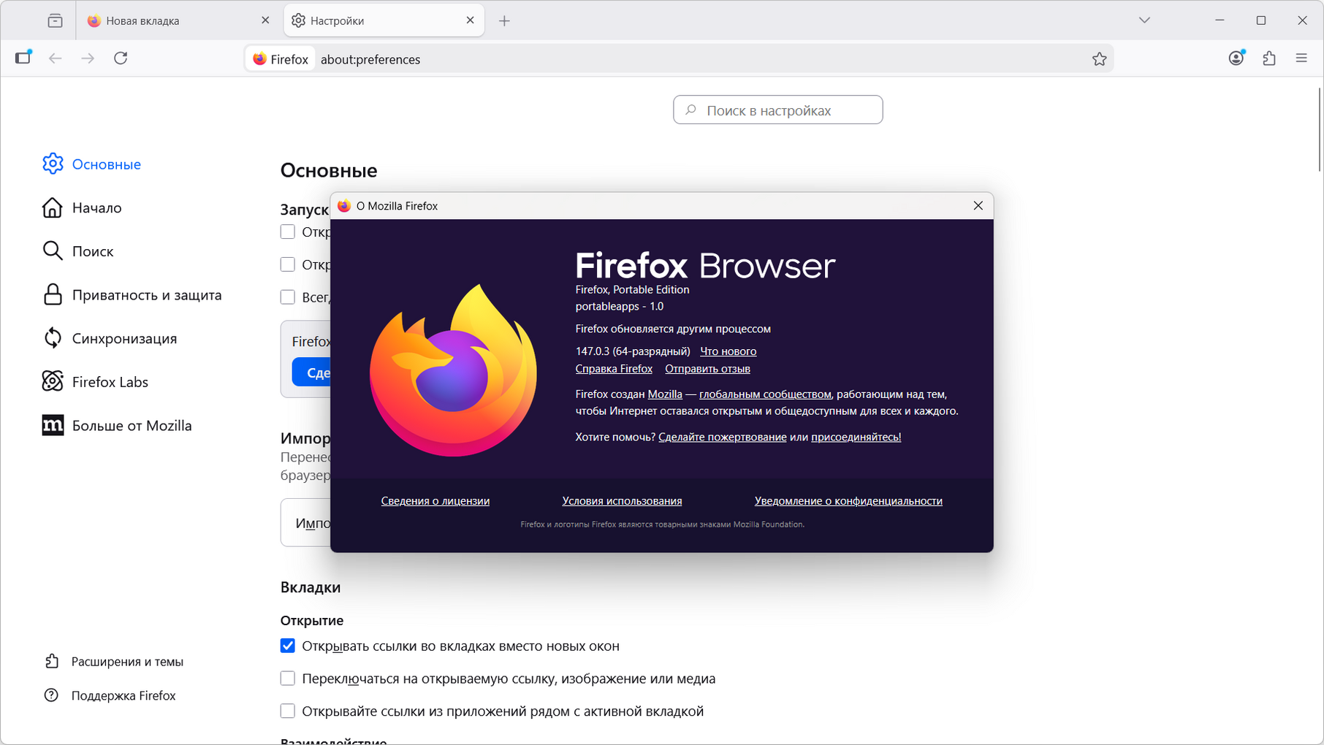Toggle the sidebar icon in toolbar
1324x745 pixels.
click(23, 58)
